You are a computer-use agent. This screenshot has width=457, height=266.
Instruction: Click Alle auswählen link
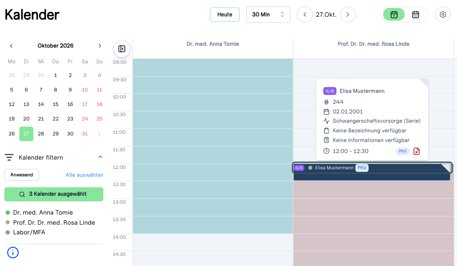click(84, 175)
